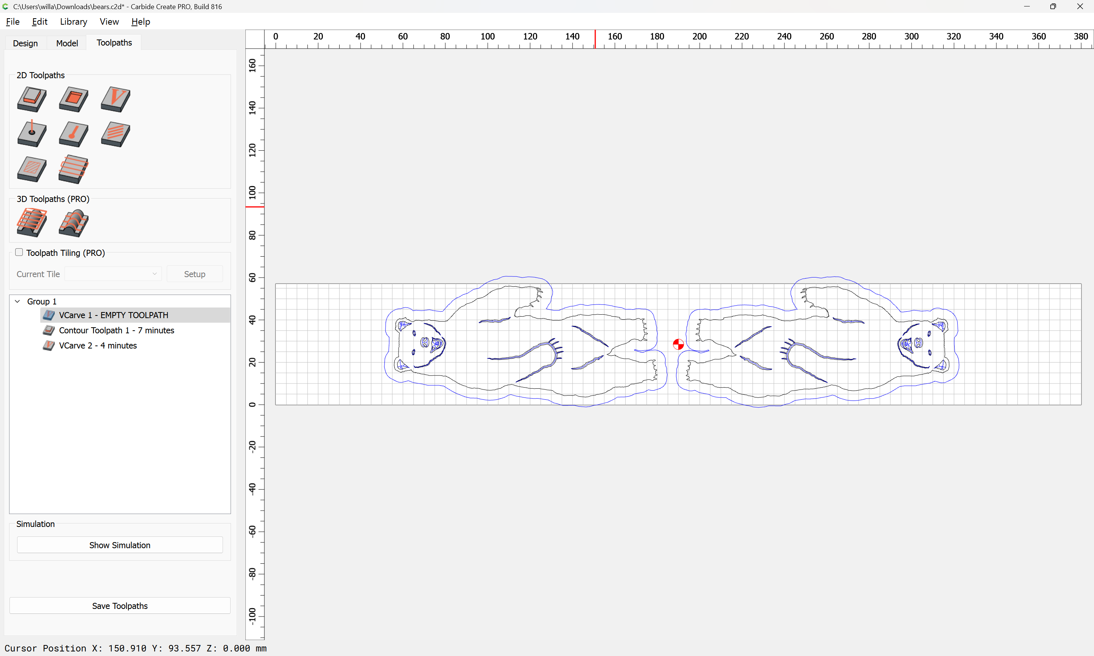Select the 3D Rough toolpath icon

click(x=32, y=222)
